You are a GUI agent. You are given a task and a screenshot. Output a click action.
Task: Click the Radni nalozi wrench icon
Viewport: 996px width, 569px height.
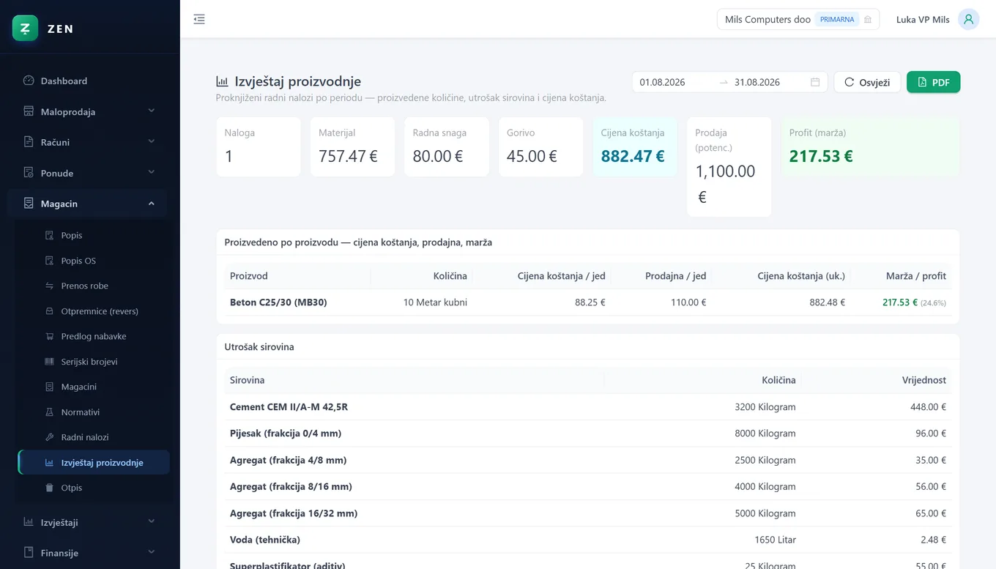(x=50, y=437)
